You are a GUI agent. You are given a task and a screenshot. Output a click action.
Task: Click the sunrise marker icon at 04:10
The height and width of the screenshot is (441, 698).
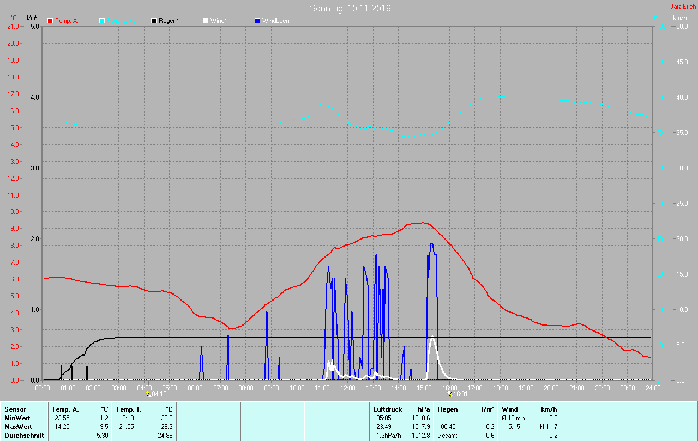click(148, 394)
